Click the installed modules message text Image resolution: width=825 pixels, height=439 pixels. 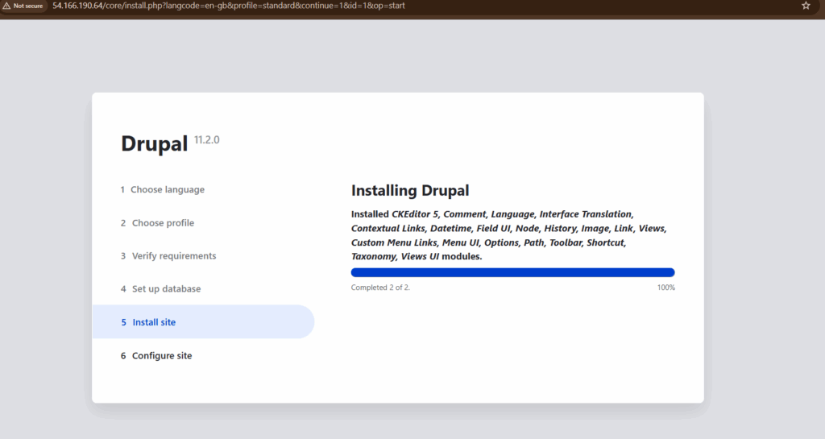click(x=509, y=235)
